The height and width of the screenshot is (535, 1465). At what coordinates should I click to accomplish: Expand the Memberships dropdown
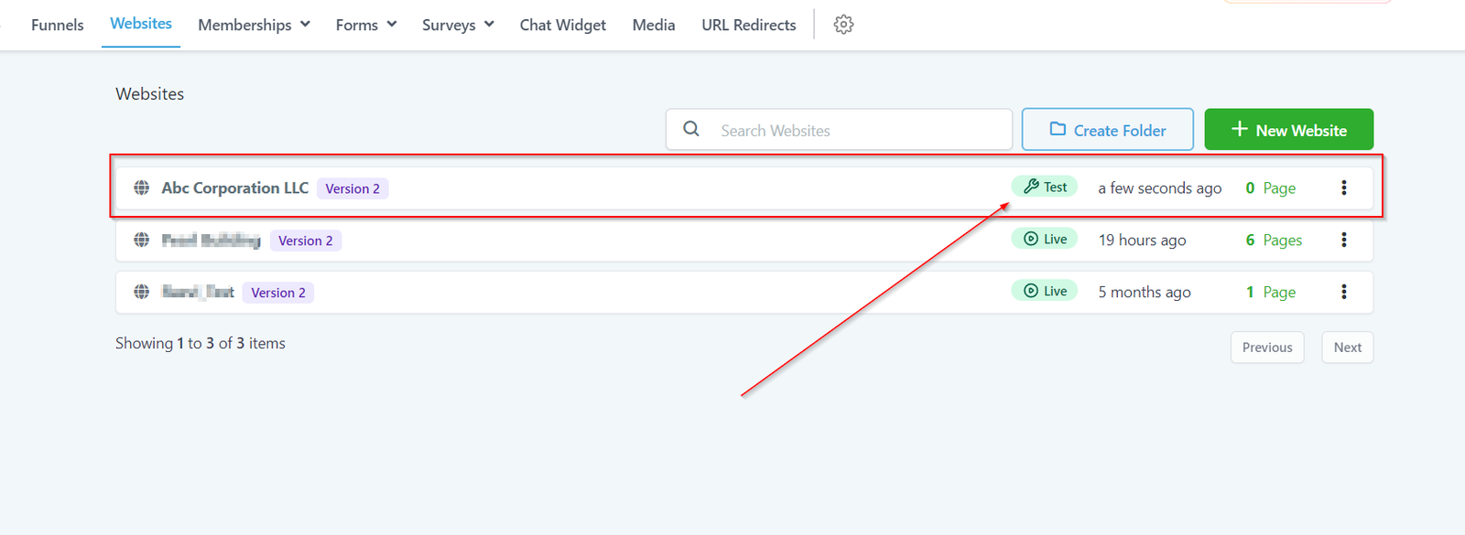point(254,25)
